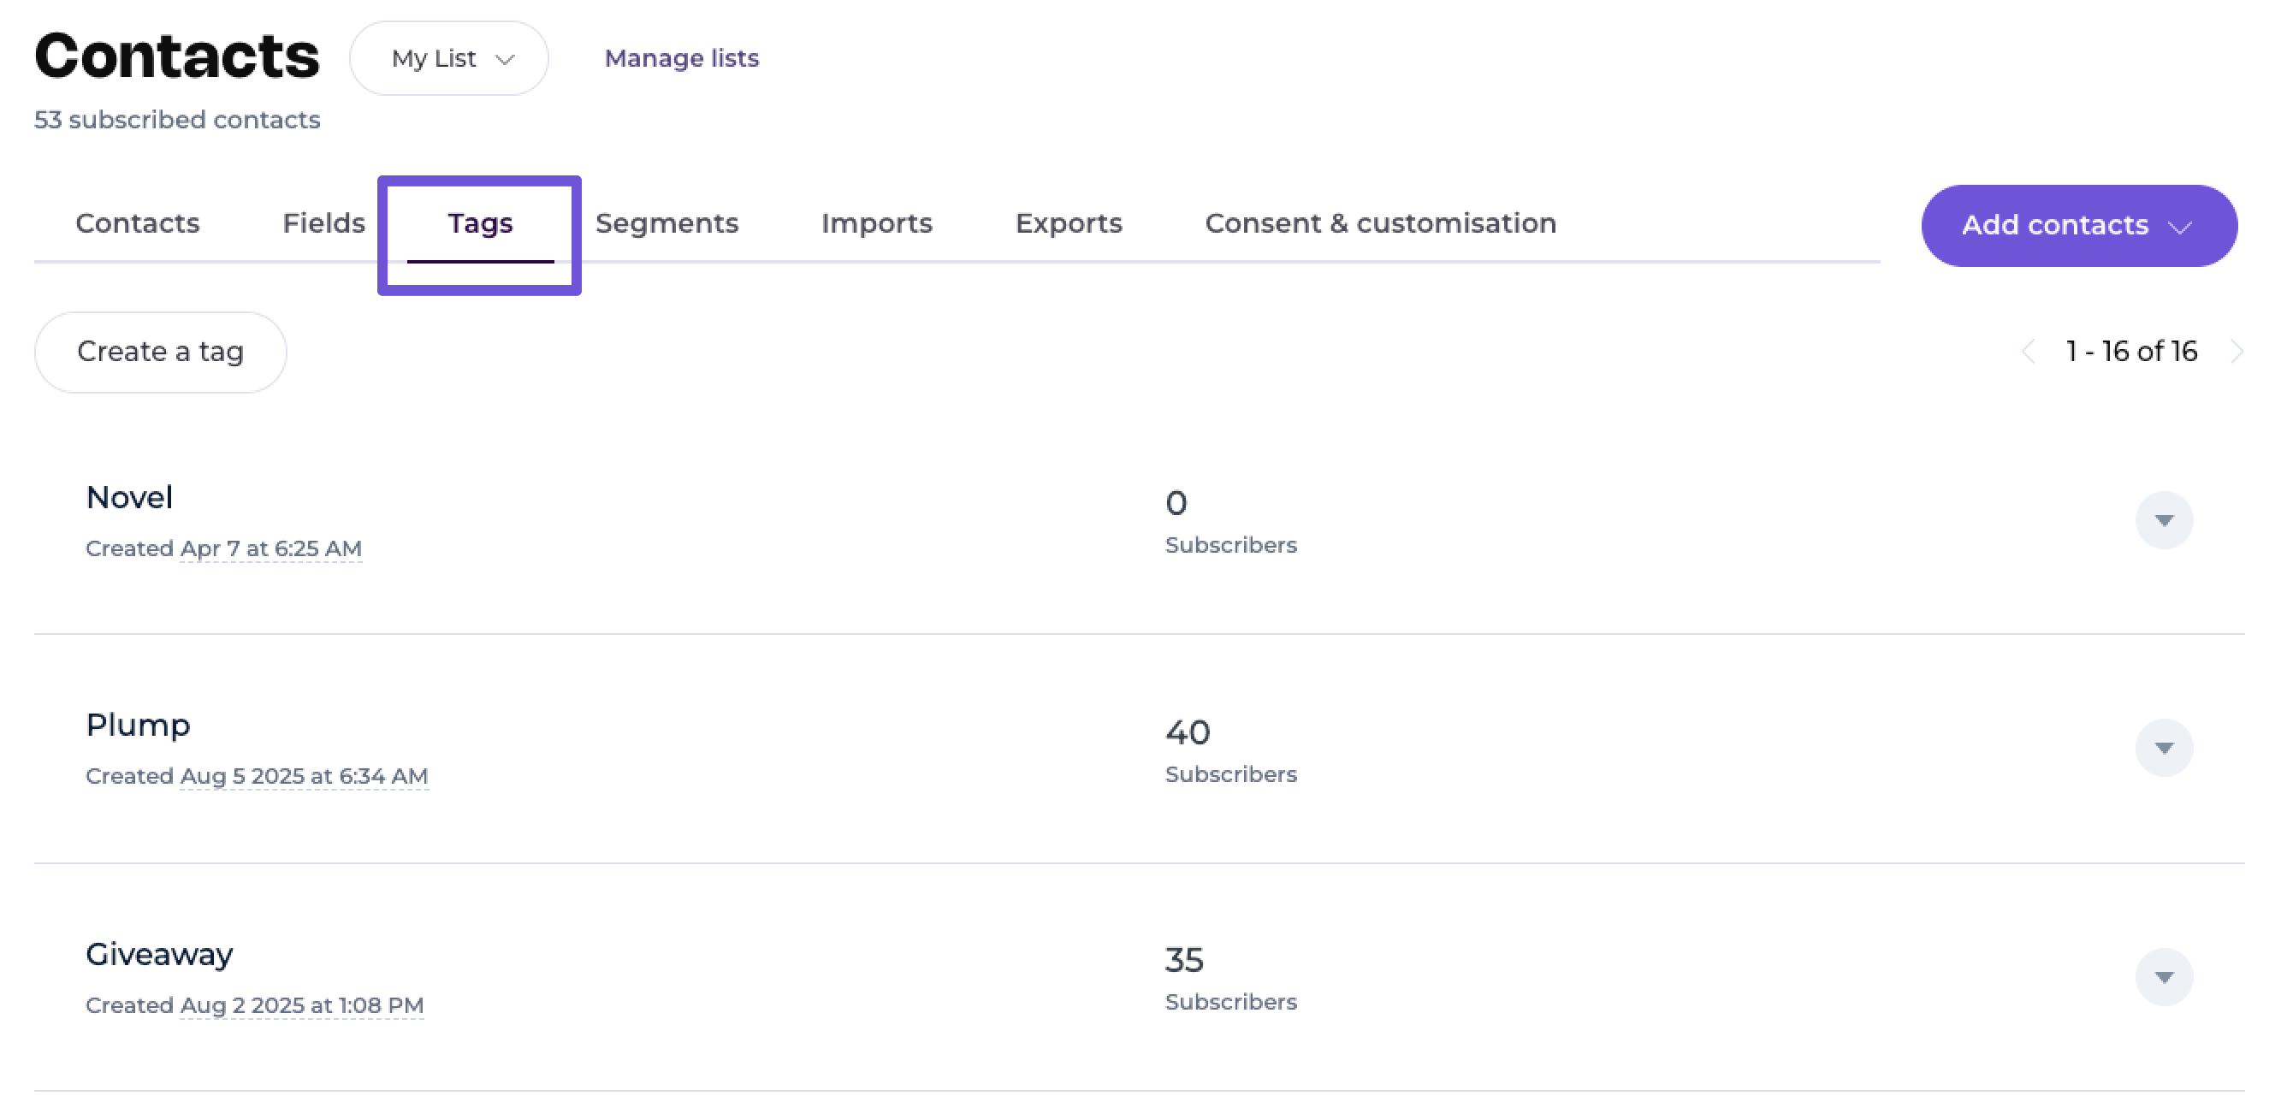Expand the Novel tag options arrow
The width and height of the screenshot is (2281, 1102).
pos(2162,520)
